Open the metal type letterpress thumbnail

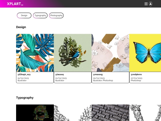[x=110, y=113]
